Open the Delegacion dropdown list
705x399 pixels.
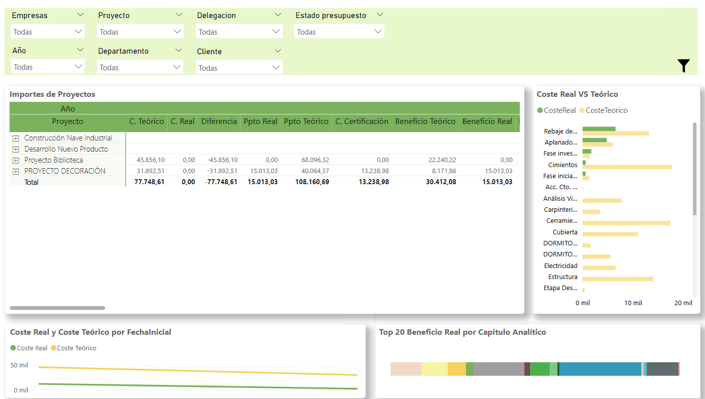coord(239,32)
